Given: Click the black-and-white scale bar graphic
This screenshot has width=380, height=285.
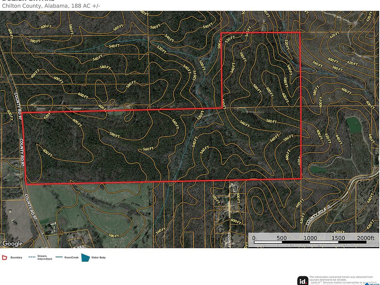Looking at the screenshot, I should (310, 242).
